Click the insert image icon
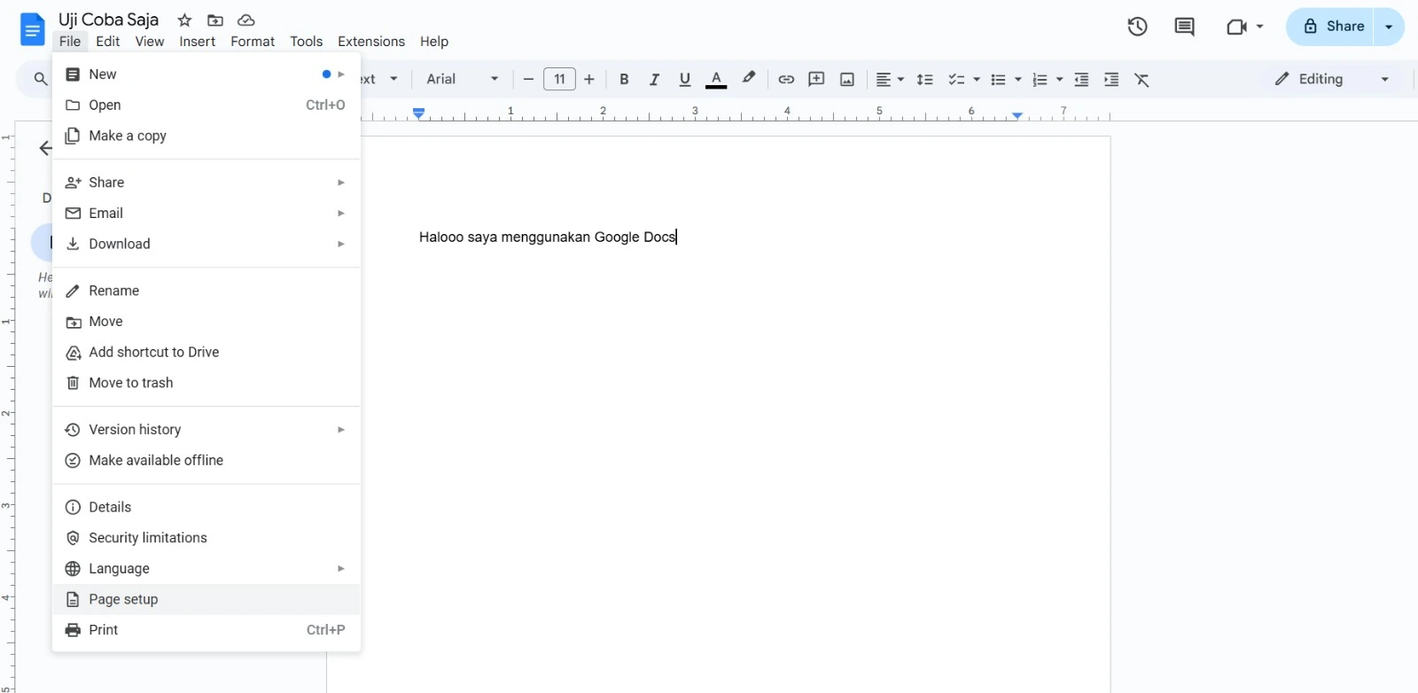Screen dimensions: 1418x693 click(x=847, y=80)
